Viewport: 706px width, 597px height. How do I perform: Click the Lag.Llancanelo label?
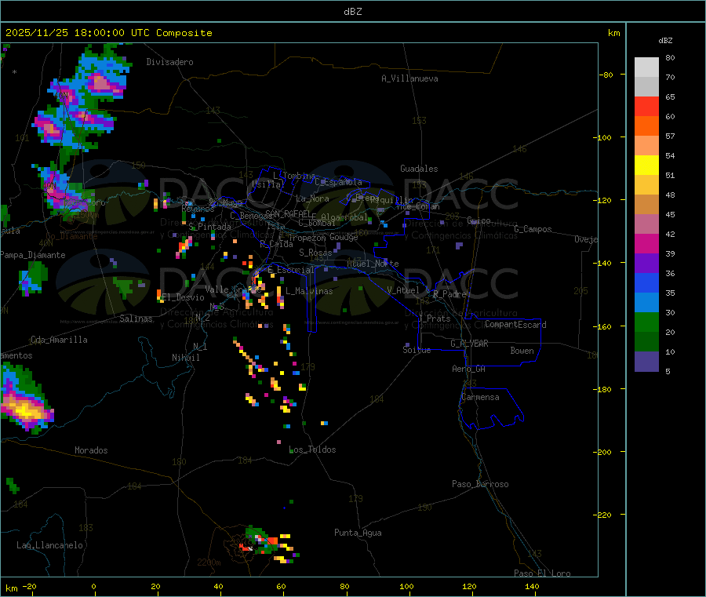50,545
